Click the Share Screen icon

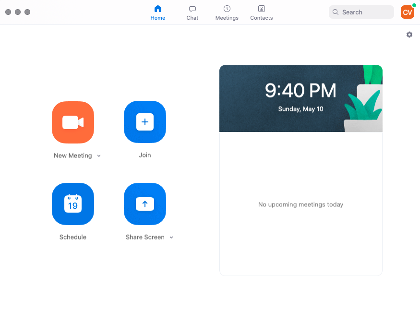click(x=144, y=204)
